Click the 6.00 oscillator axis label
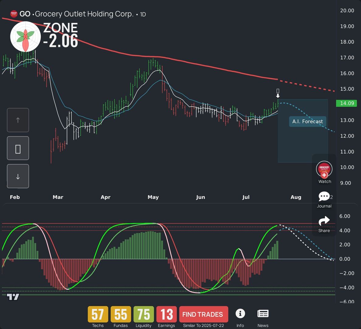 tap(345, 216)
